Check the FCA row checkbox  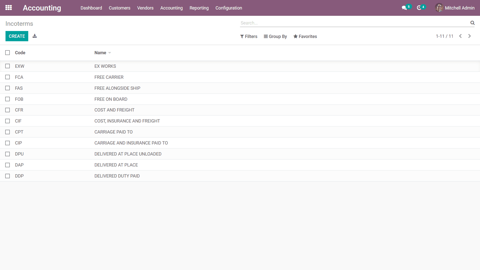point(7,77)
